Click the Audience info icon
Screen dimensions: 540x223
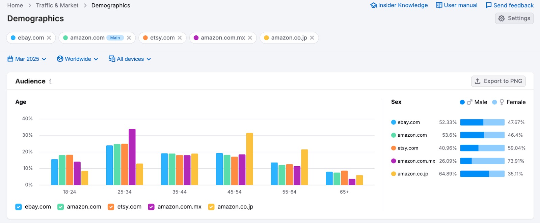(x=50, y=81)
